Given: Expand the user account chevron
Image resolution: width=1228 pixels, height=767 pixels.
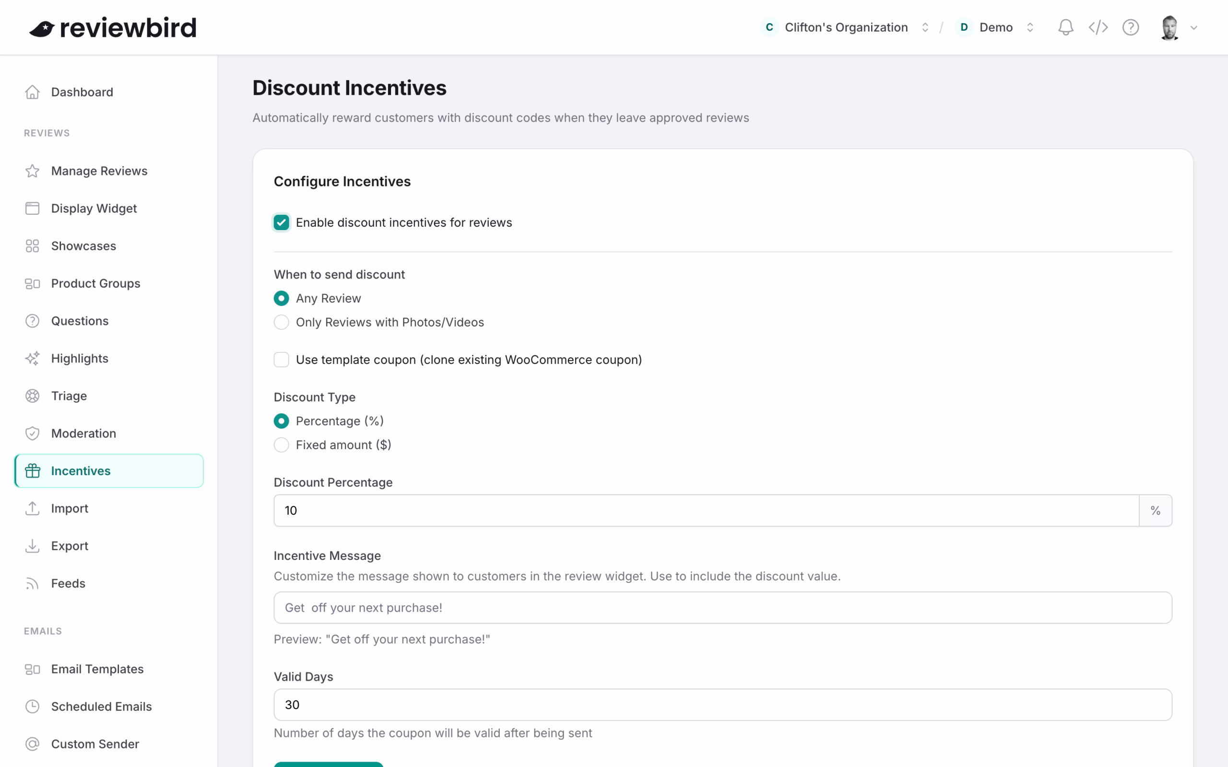Looking at the screenshot, I should (x=1194, y=28).
